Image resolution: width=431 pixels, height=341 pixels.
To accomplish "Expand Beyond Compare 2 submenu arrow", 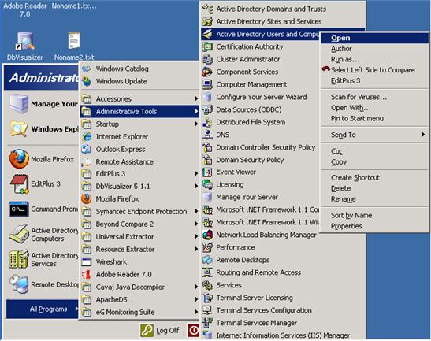I will (x=196, y=224).
